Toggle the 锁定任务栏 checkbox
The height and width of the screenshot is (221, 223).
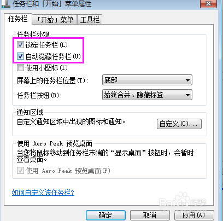20,44
